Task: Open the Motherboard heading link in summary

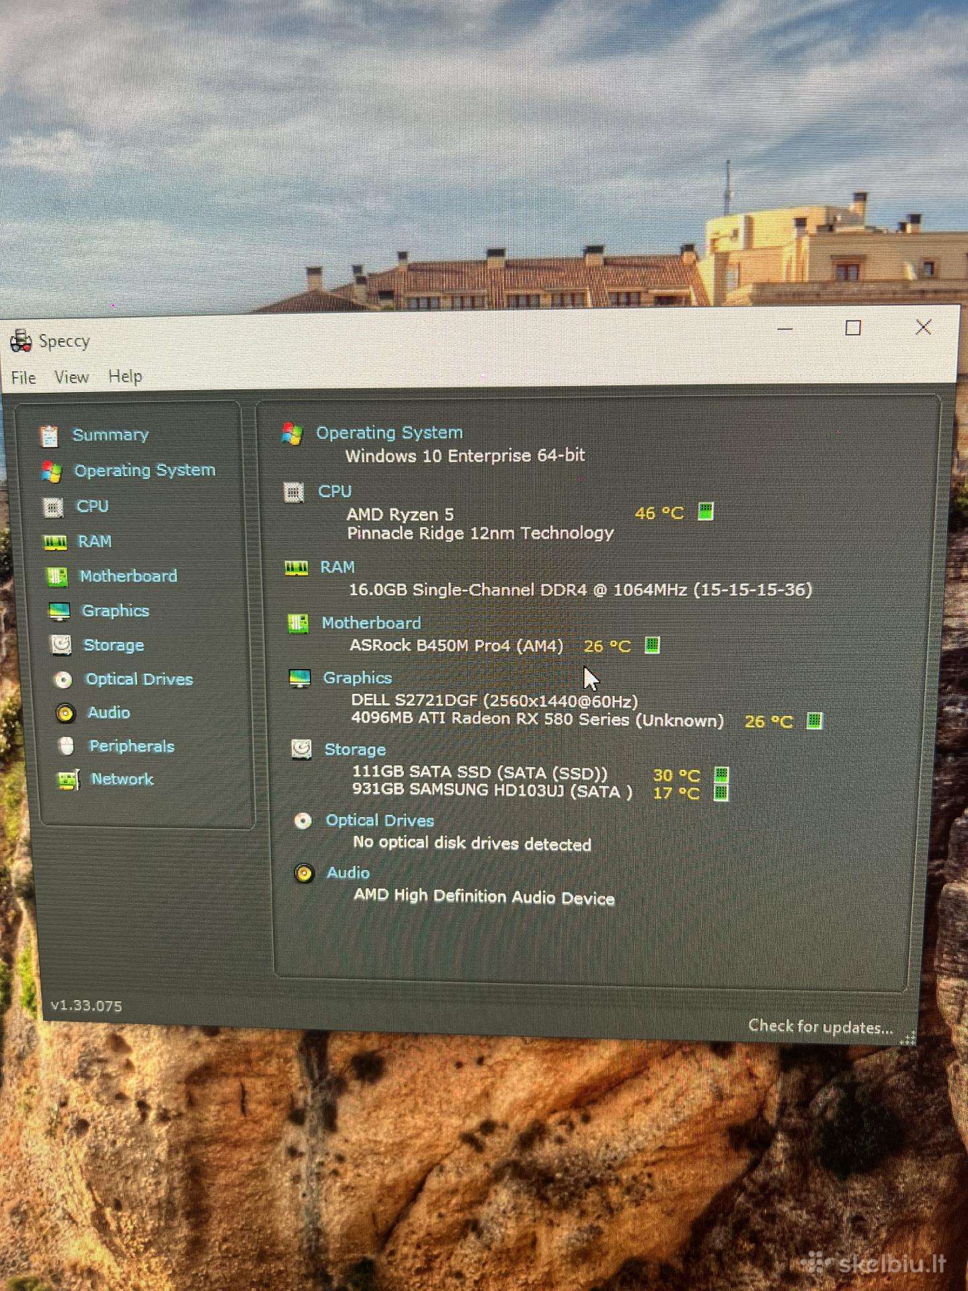Action: click(x=371, y=623)
